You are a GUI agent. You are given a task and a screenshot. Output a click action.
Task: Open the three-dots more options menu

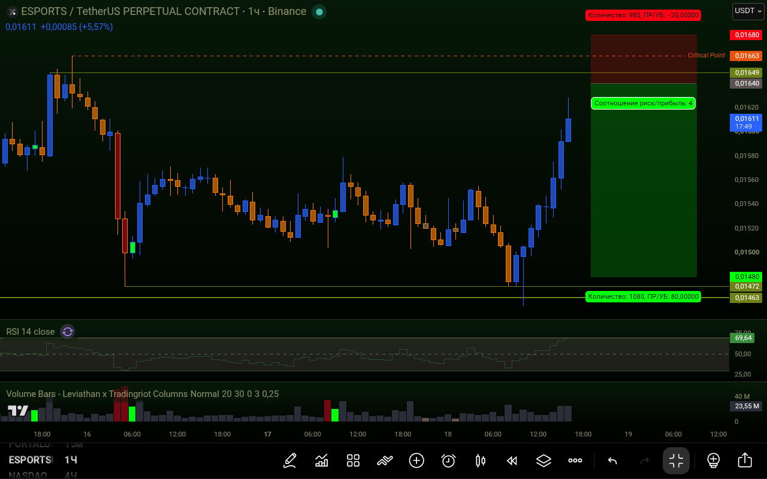(x=575, y=460)
